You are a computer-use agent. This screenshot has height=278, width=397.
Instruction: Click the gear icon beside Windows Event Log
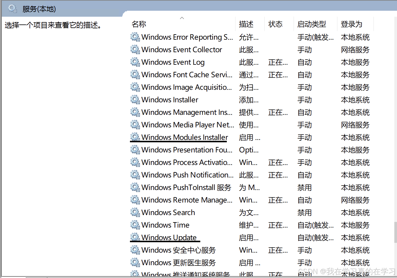click(135, 62)
